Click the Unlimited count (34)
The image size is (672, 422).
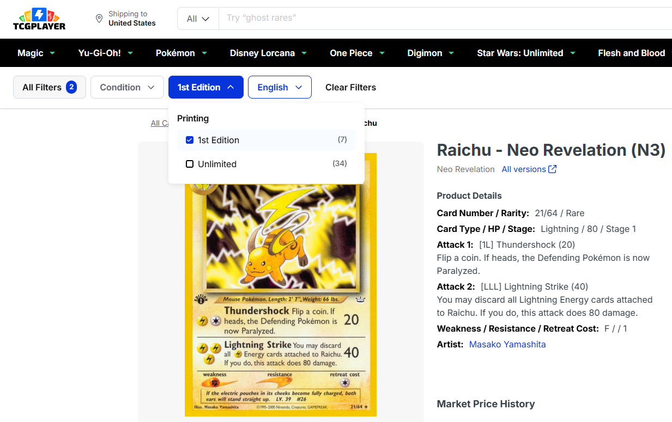click(340, 164)
